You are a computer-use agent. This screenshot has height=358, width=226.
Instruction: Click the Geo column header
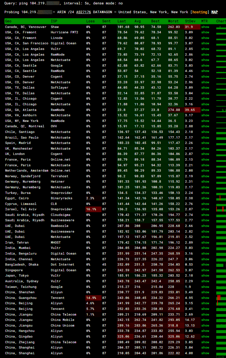pos(8,21)
